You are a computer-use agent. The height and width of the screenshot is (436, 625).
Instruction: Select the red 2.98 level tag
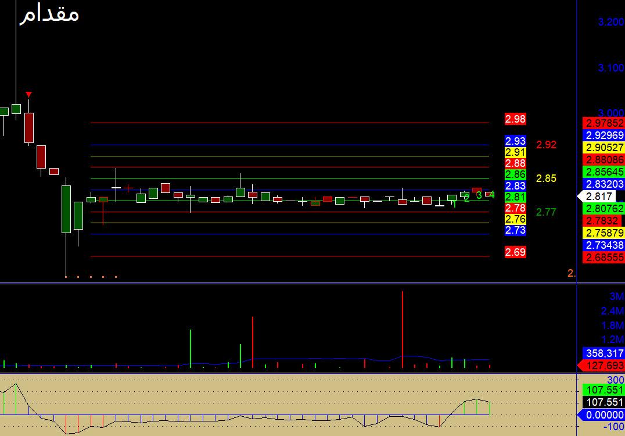point(515,119)
